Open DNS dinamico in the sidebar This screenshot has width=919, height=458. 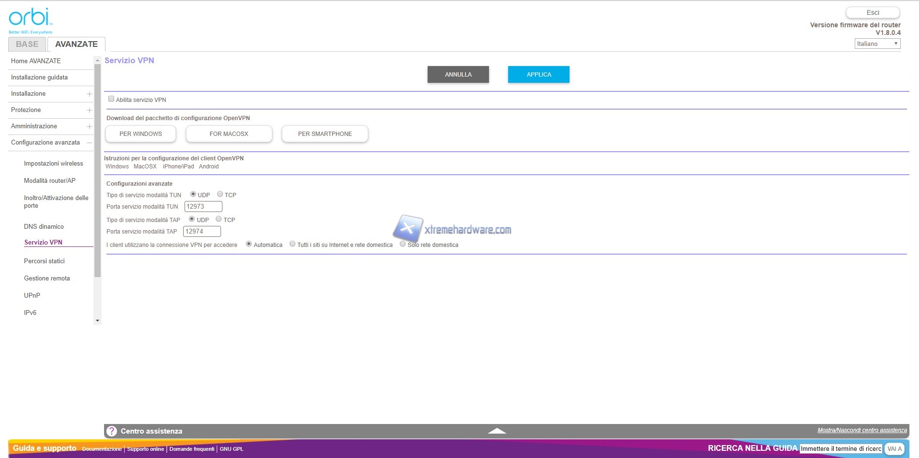[44, 226]
